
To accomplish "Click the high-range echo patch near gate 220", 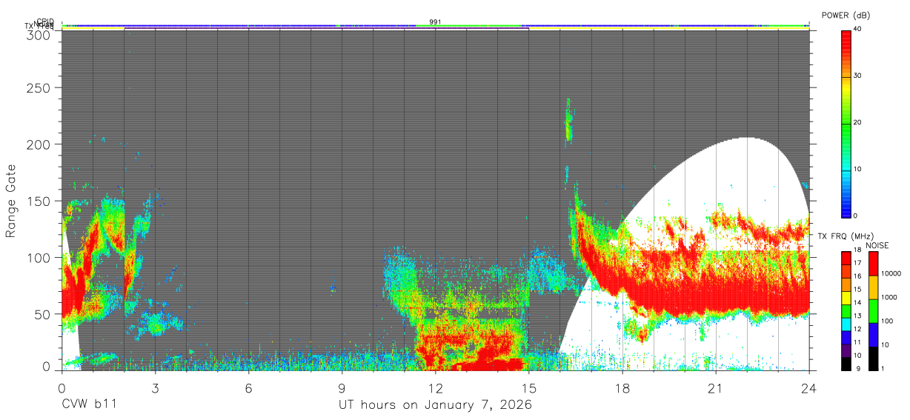I will pyautogui.click(x=568, y=120).
